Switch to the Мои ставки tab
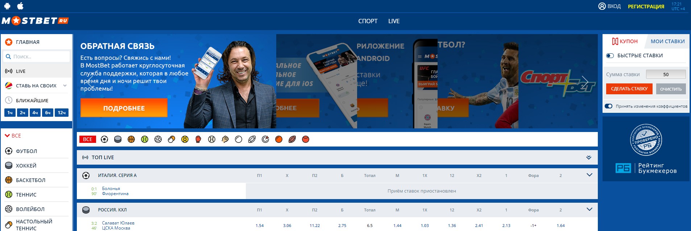Image resolution: width=691 pixels, height=231 pixels. 667,41
